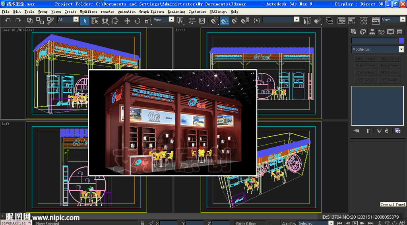Viewport: 407px width, 225px height.
Task: Open the Layer Manager icon
Action: tap(329, 20)
